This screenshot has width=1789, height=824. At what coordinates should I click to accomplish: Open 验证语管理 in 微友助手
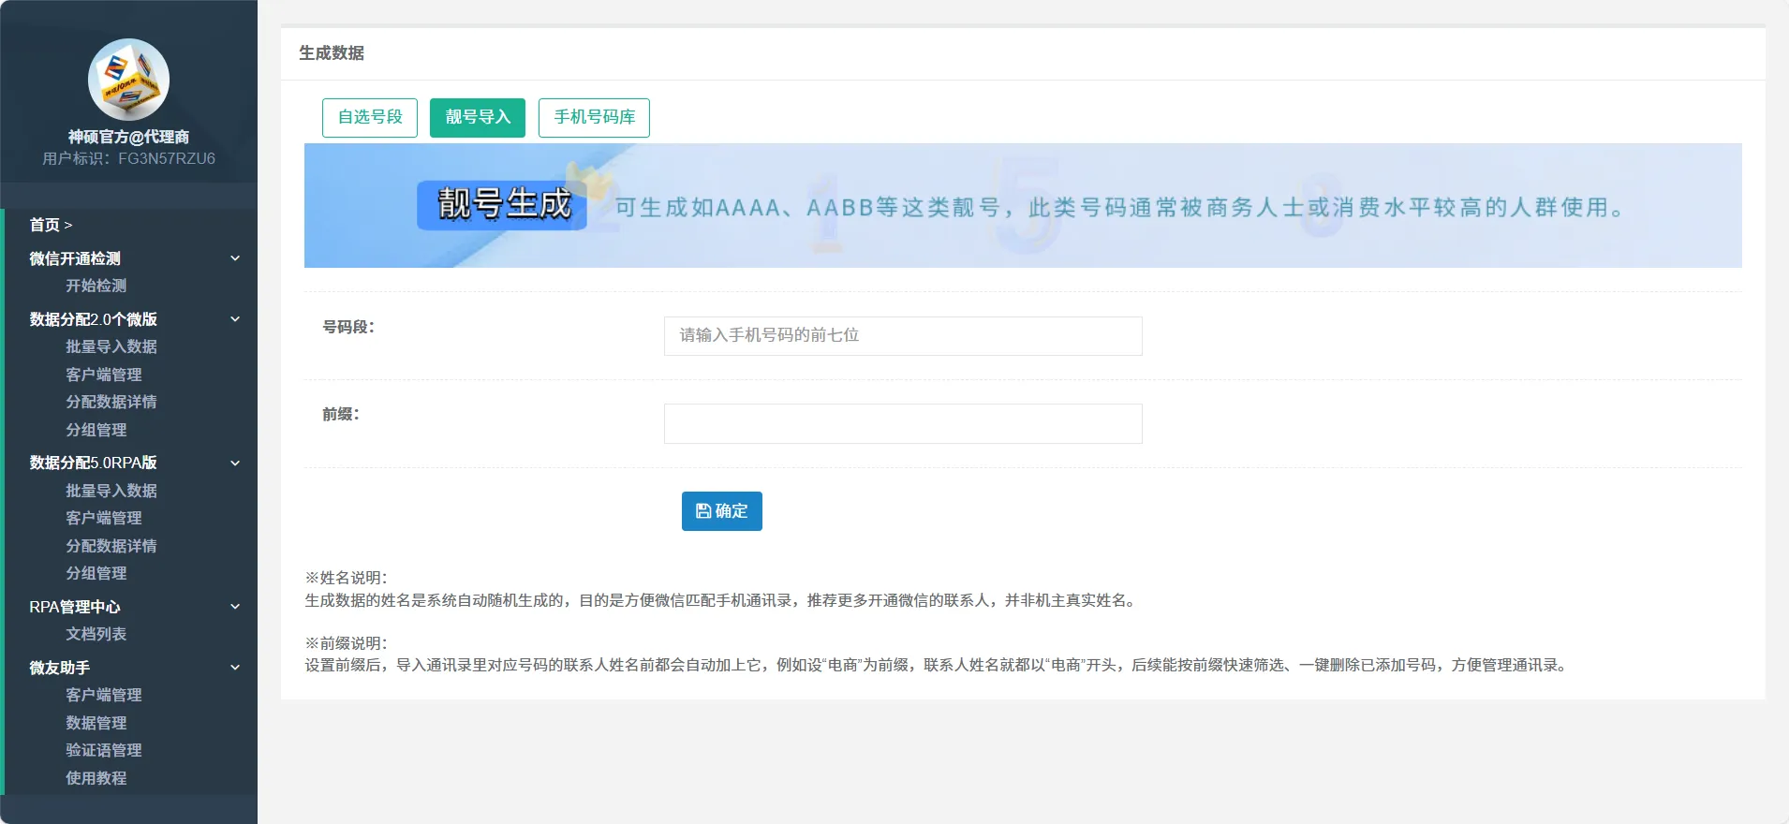(x=103, y=750)
